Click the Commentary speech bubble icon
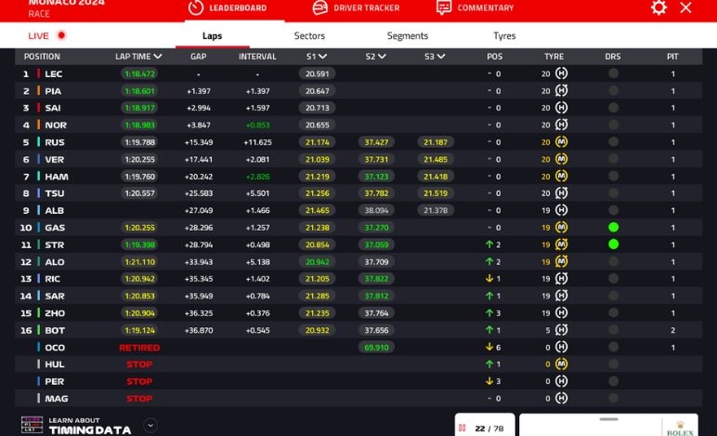717x436 pixels. tap(444, 7)
